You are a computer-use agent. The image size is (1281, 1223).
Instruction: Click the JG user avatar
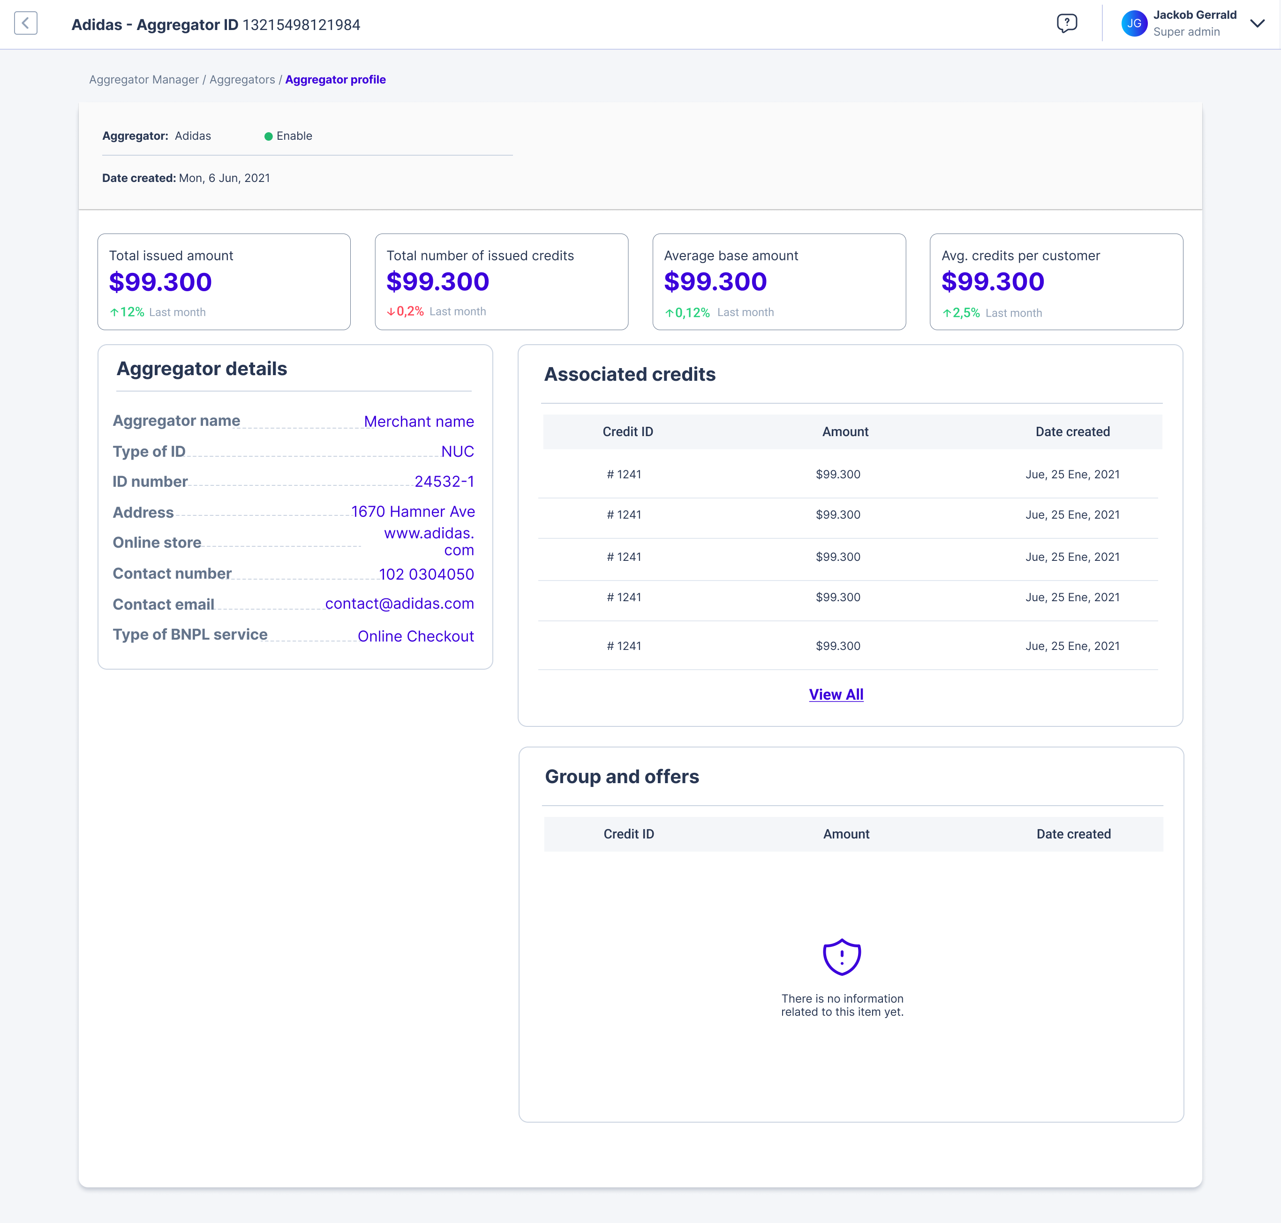click(1134, 23)
